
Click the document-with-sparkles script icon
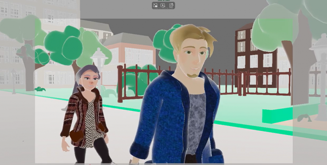pyautogui.click(x=171, y=5)
